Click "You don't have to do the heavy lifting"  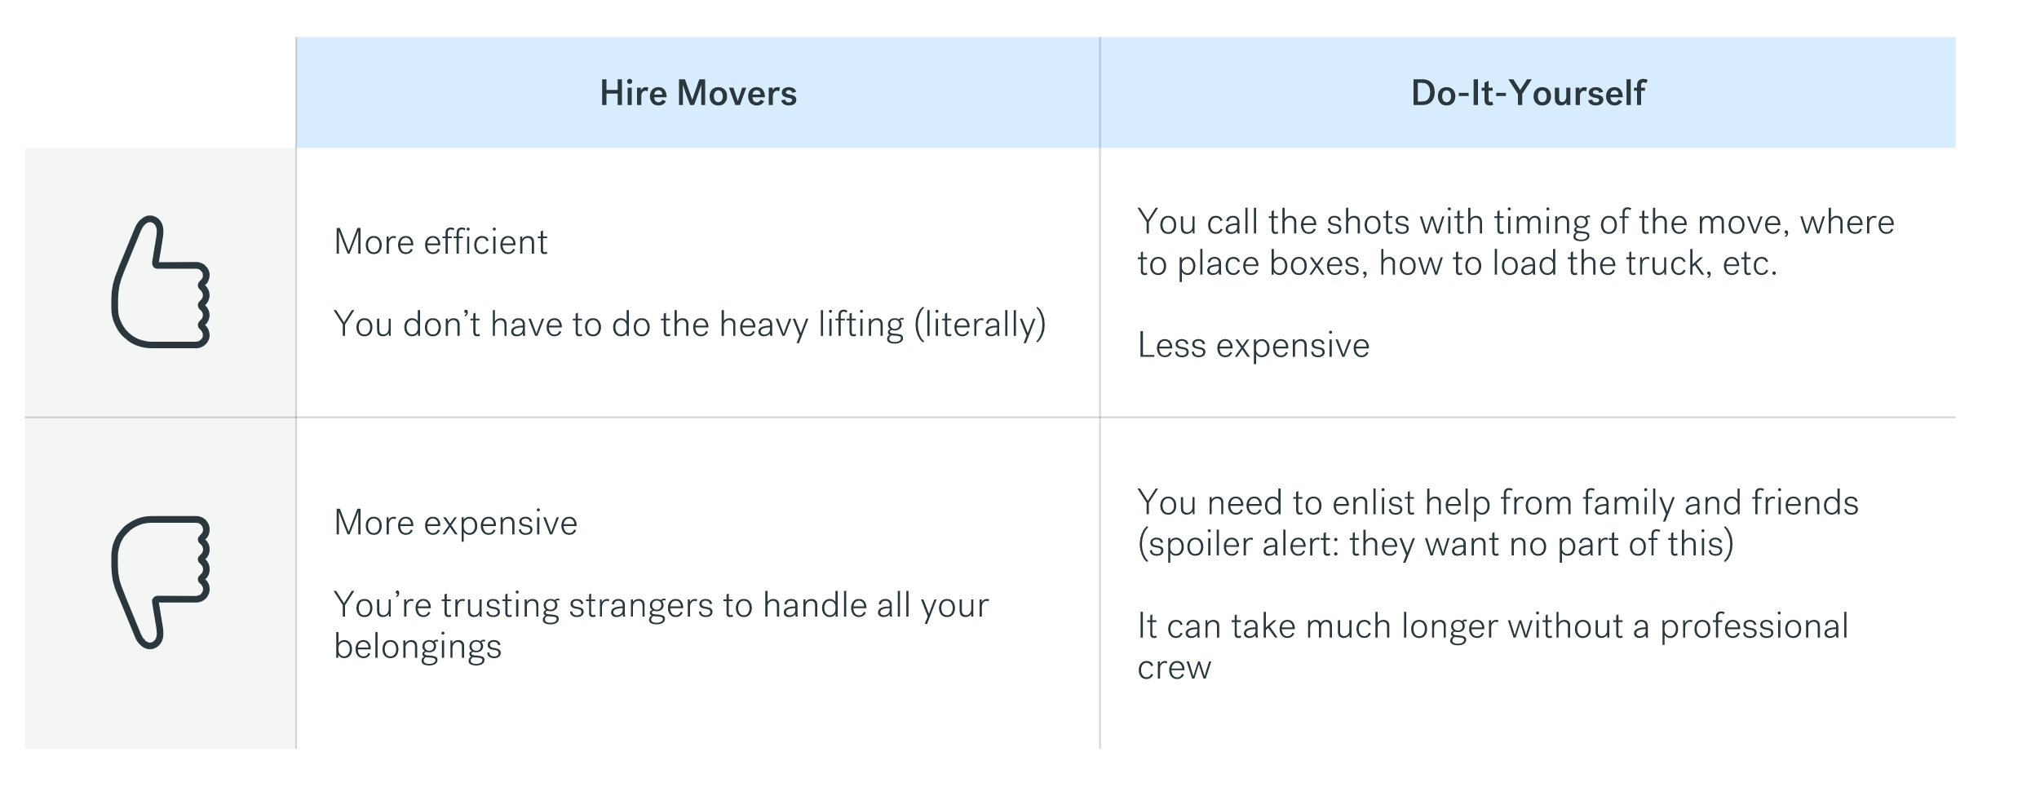pyautogui.click(x=620, y=325)
